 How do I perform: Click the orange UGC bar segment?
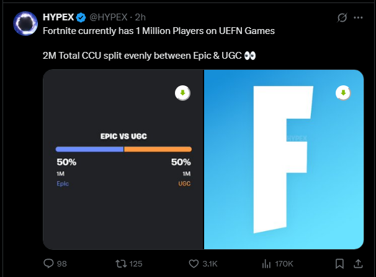point(158,149)
